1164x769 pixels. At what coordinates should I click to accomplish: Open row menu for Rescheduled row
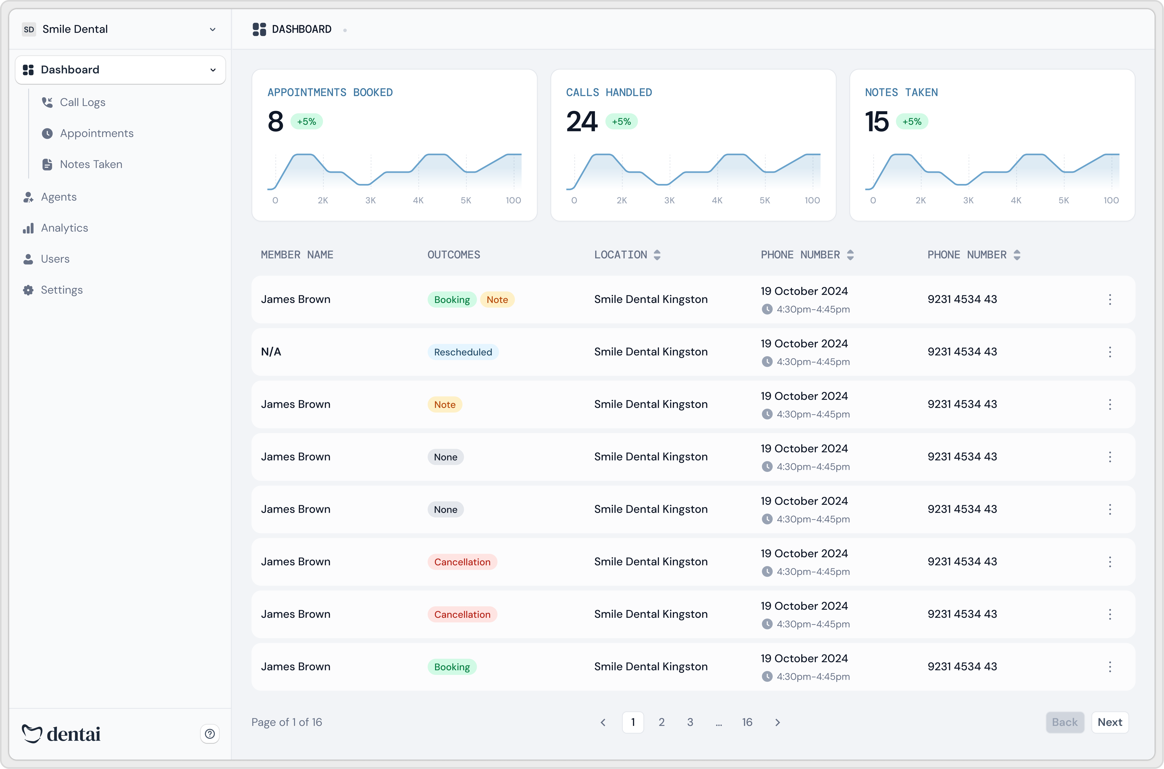click(x=1110, y=352)
